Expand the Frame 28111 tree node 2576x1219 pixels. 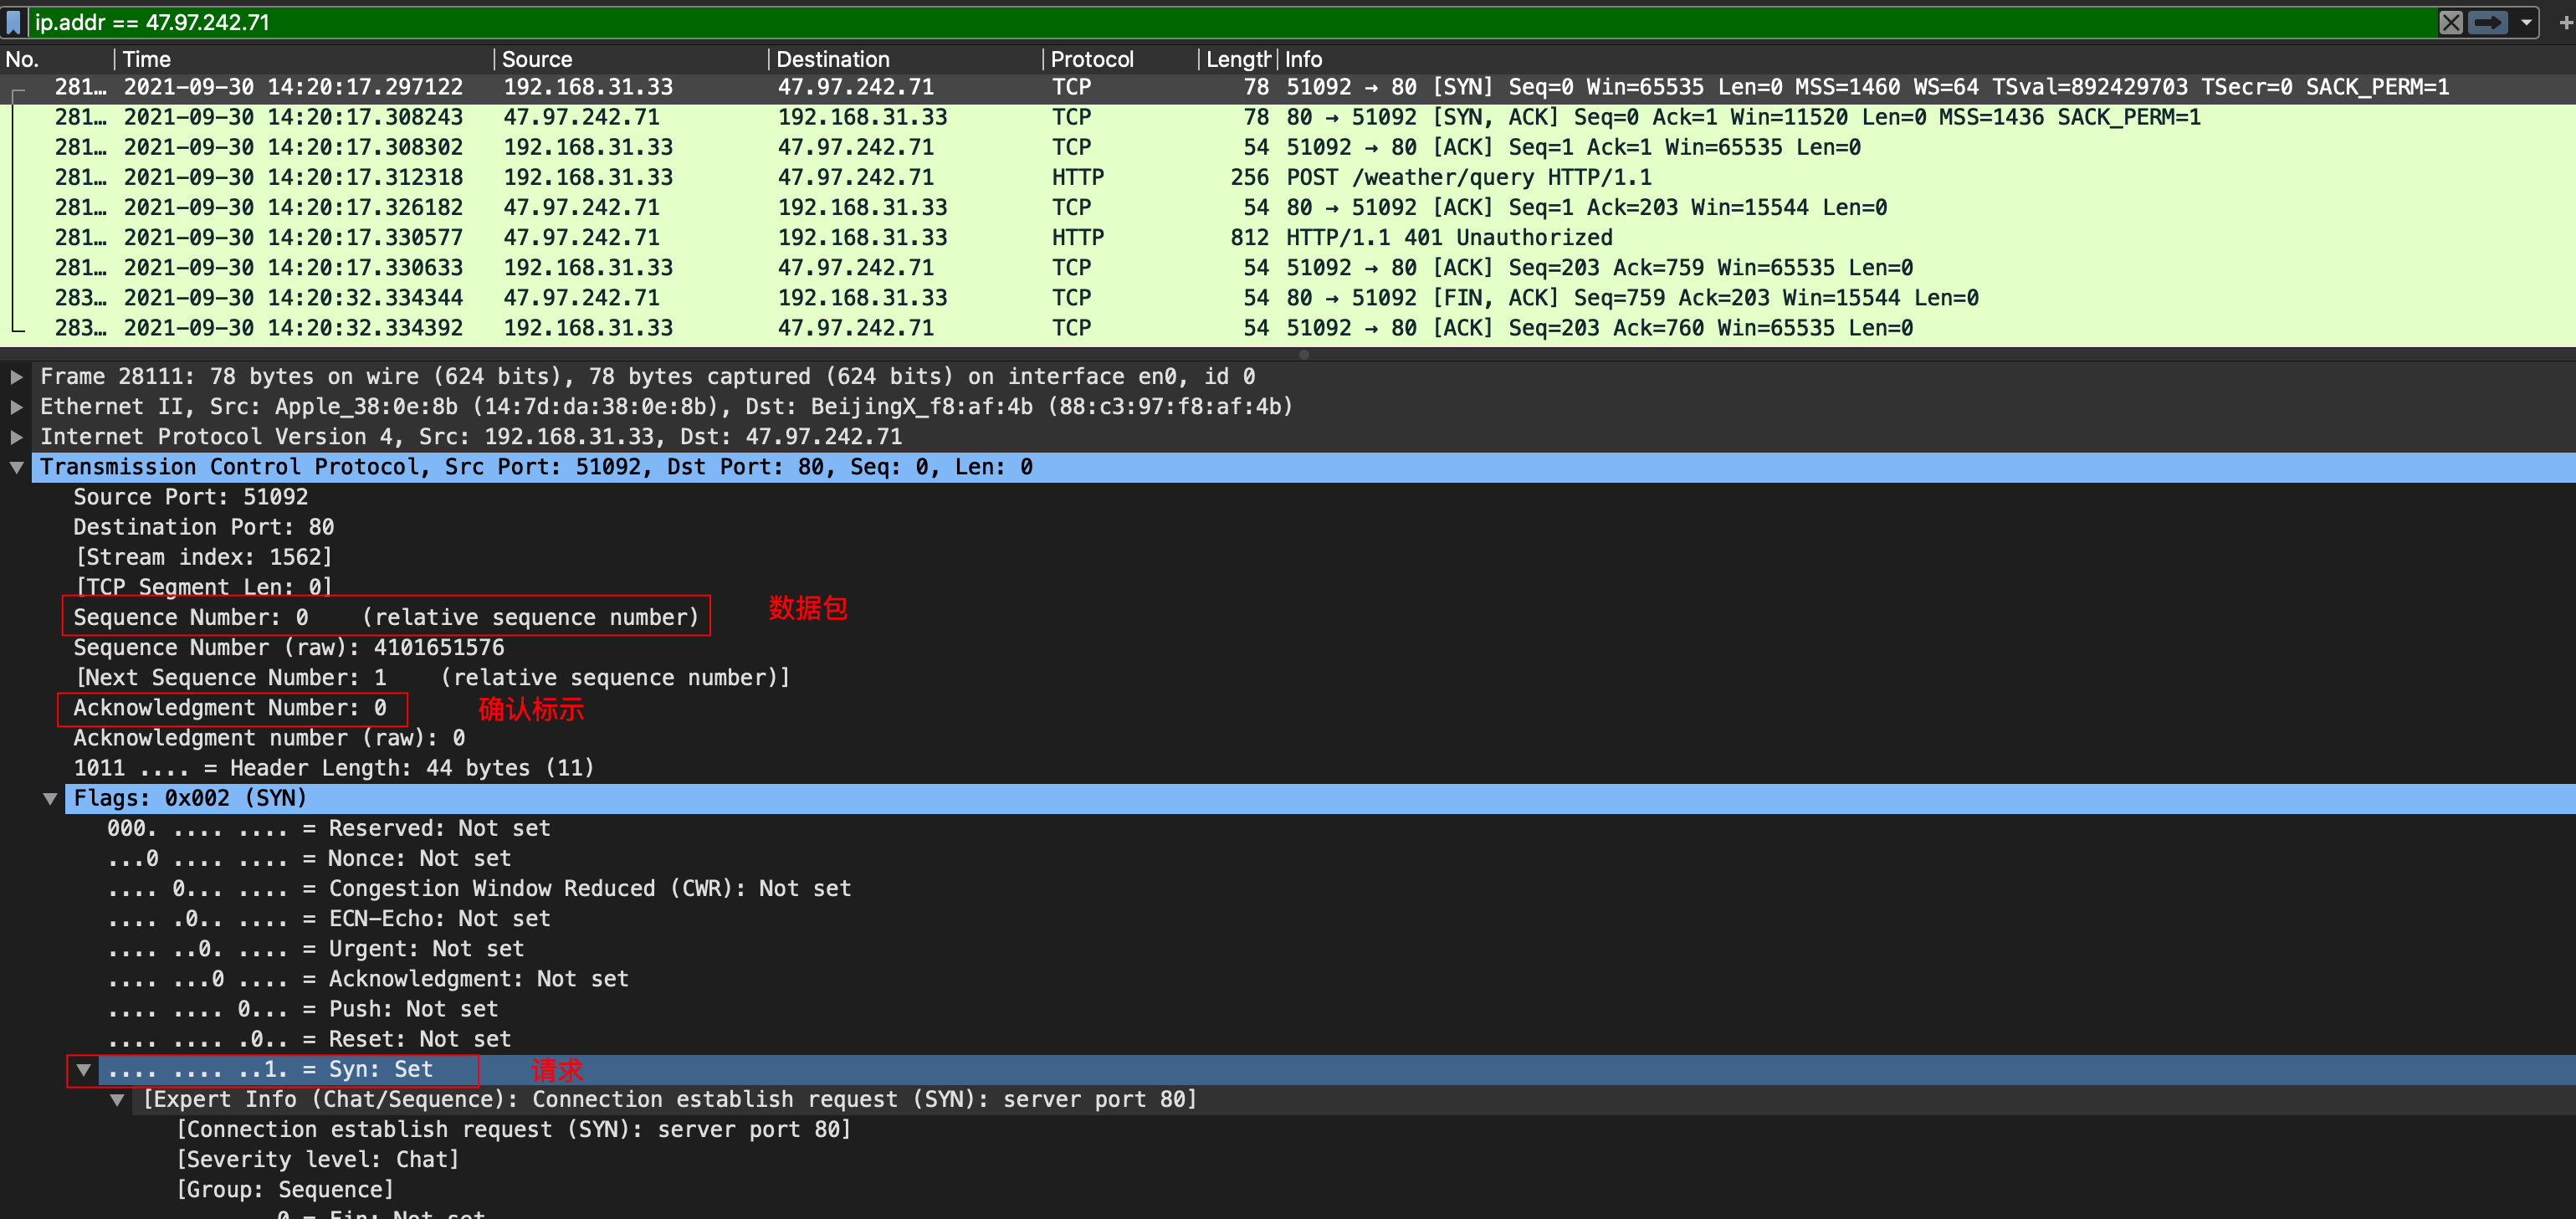tap(17, 377)
